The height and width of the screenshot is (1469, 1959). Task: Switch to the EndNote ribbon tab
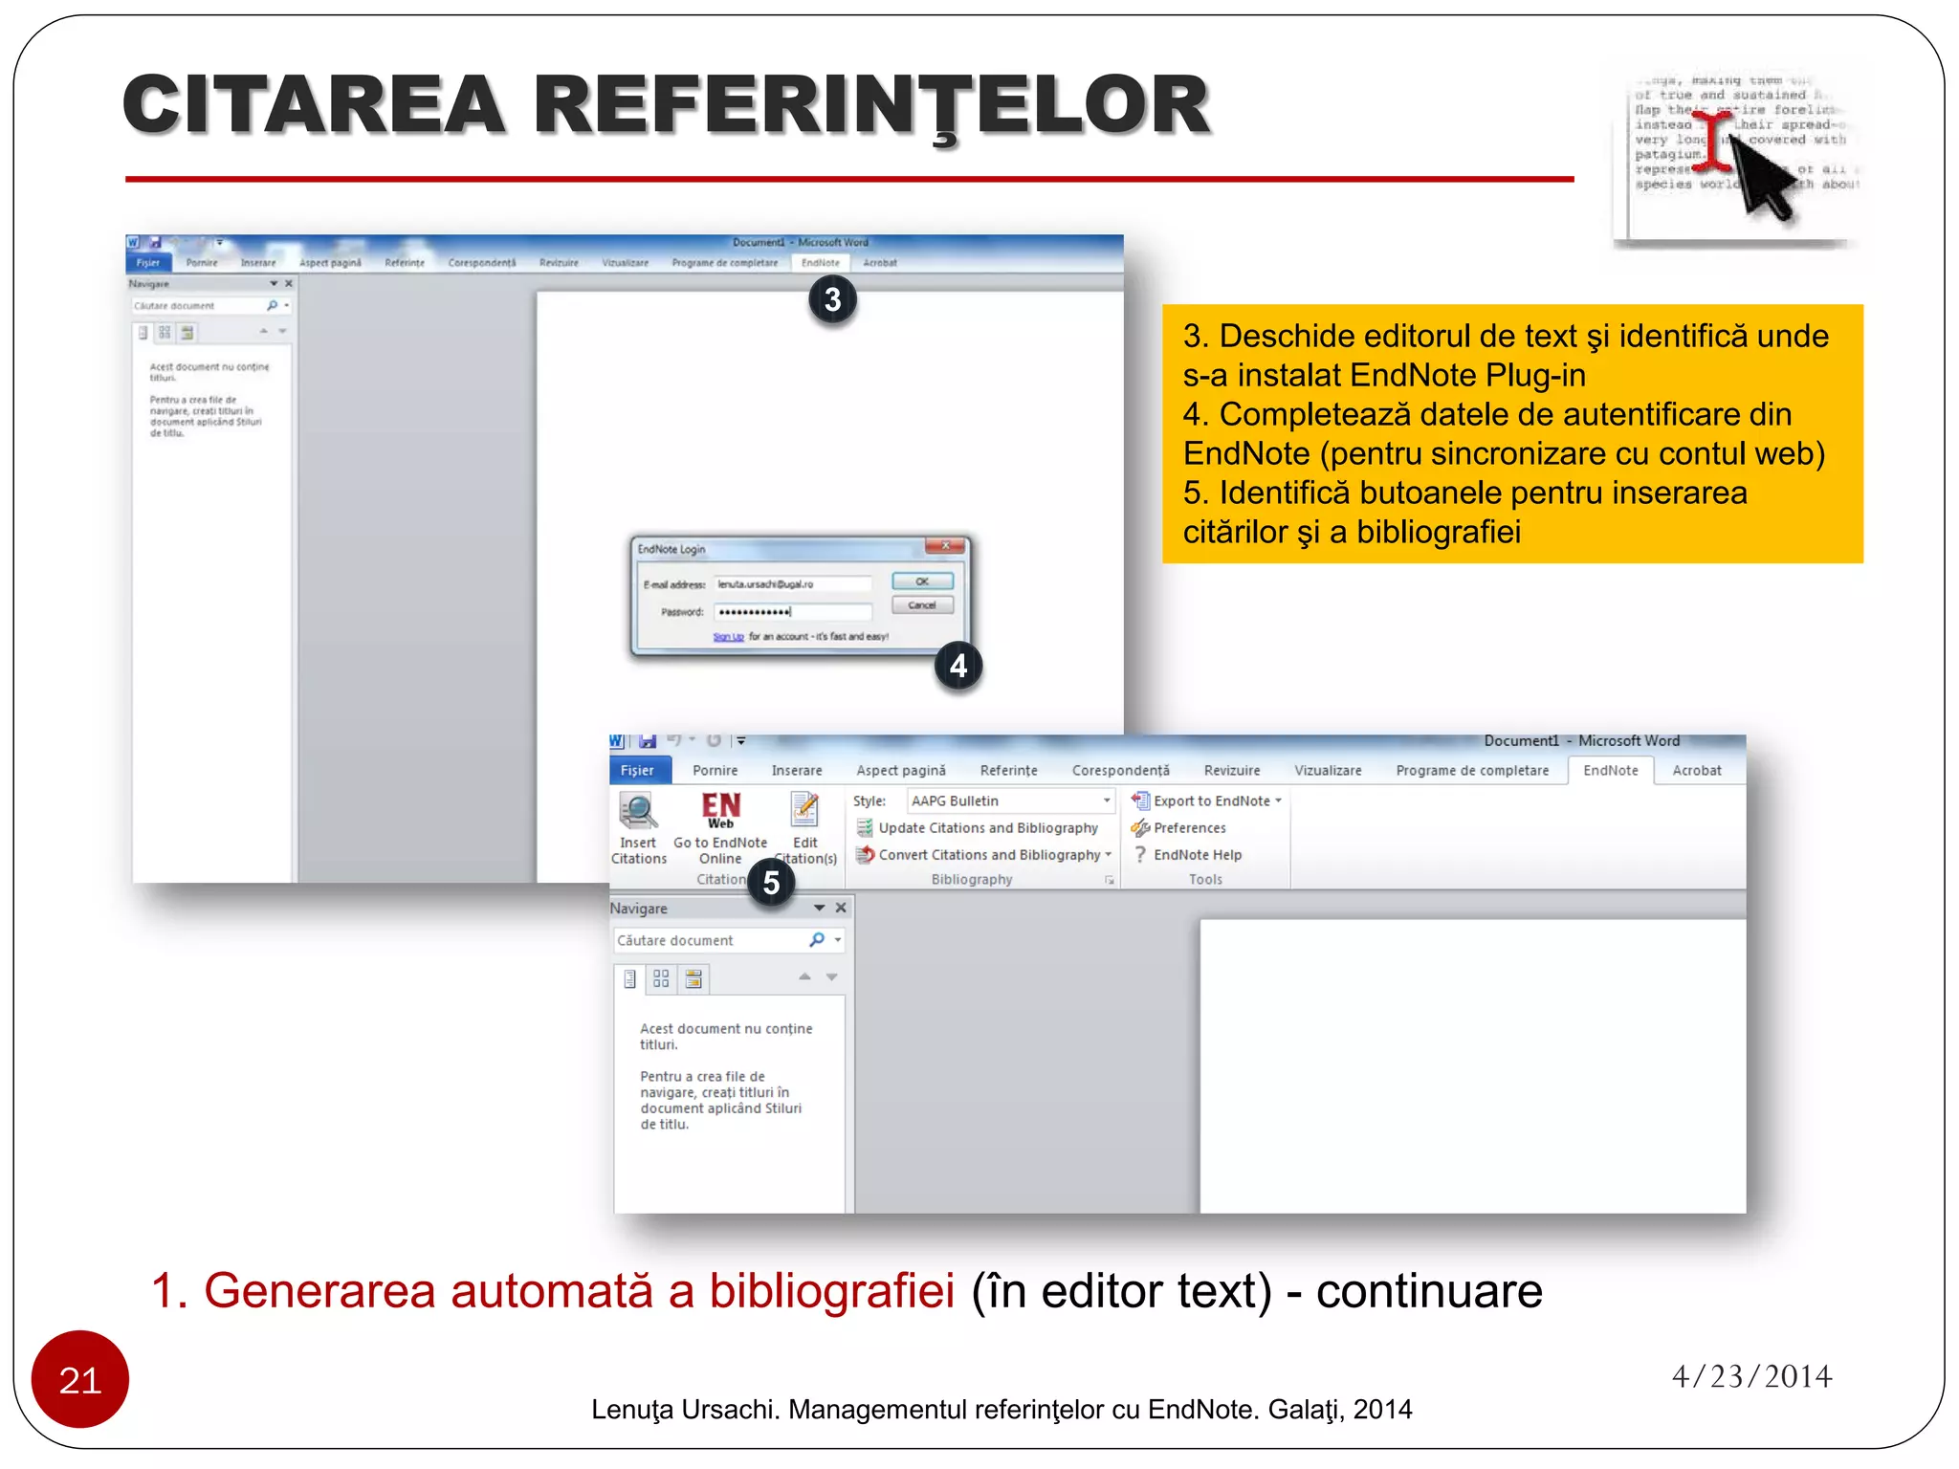coord(1610,771)
